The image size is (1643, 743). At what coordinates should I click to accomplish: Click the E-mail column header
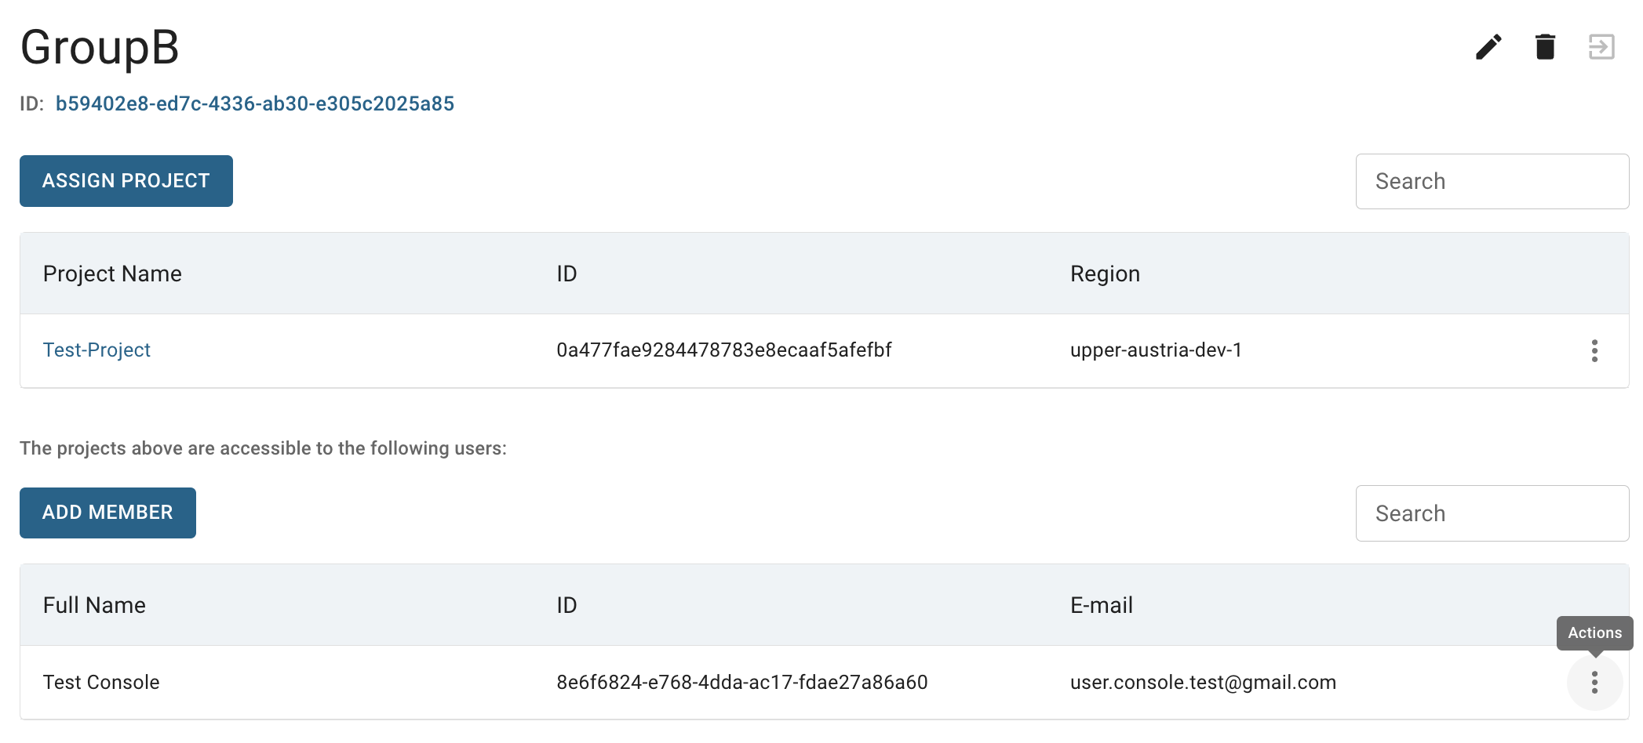point(1102,605)
